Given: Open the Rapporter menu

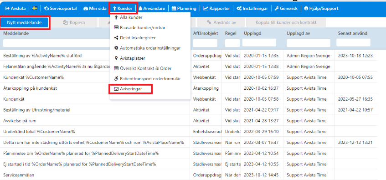Looking at the screenshot, I should tap(216, 8).
